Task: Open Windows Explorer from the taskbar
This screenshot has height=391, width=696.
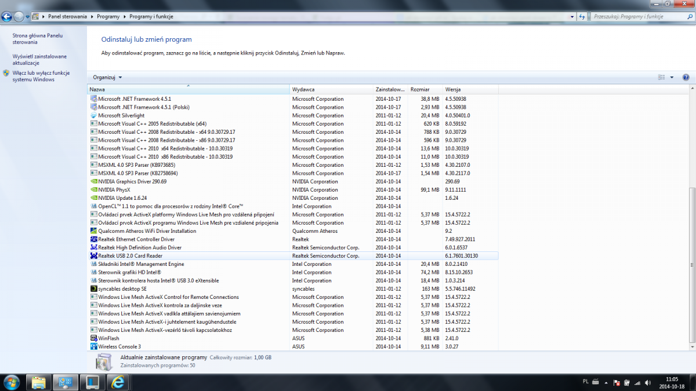Action: click(39, 382)
